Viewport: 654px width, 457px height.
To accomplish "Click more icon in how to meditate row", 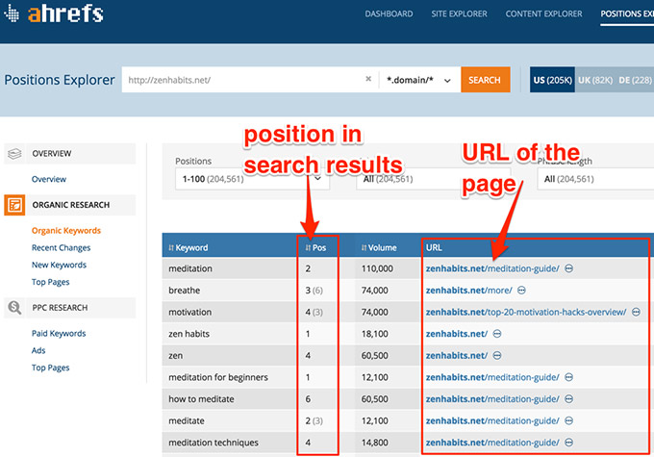I will (569, 398).
